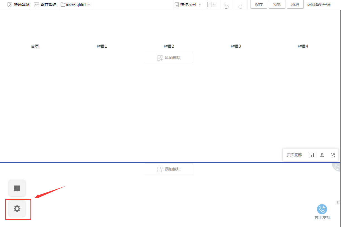Click the layout icon beside 页面底部
Viewport: 341px width, 227px height.
pos(311,155)
